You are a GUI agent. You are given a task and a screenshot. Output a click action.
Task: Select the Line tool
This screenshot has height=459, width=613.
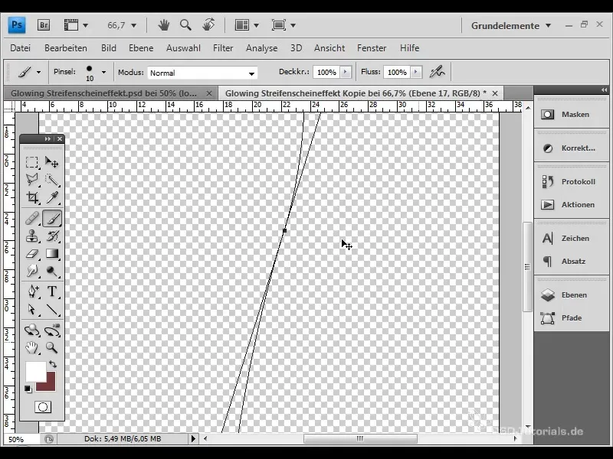(52, 310)
